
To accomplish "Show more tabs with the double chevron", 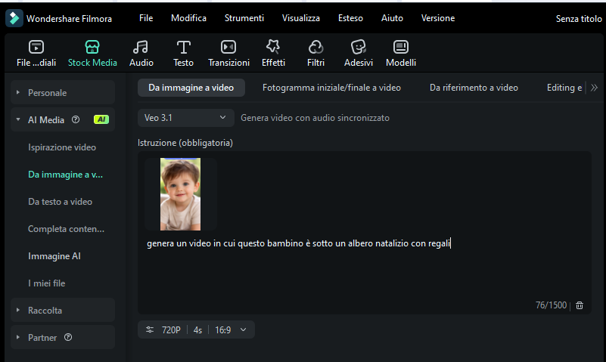I will click(594, 88).
